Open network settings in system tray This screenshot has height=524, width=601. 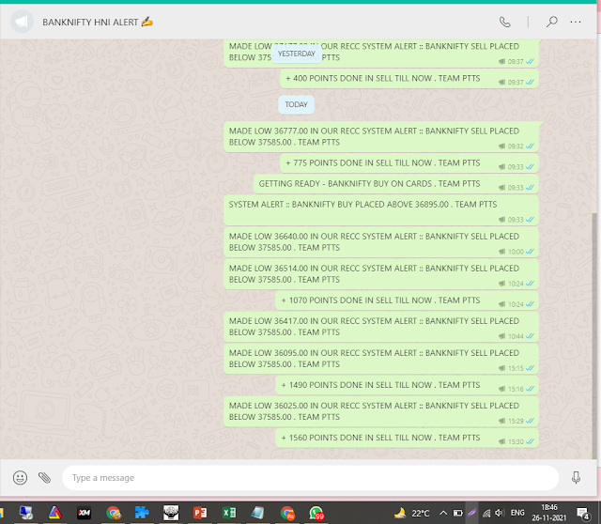pyautogui.click(x=486, y=514)
